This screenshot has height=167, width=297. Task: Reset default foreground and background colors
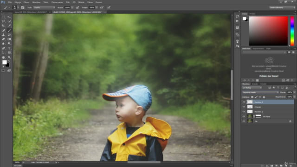pyautogui.click(x=3, y=66)
